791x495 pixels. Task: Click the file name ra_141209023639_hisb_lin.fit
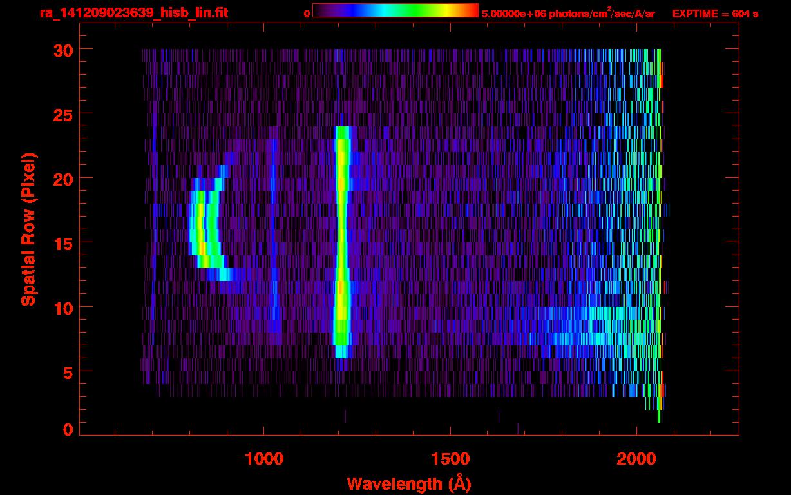[x=133, y=12]
